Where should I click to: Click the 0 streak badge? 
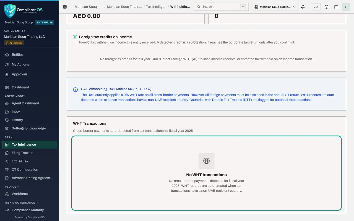tap(14, 43)
